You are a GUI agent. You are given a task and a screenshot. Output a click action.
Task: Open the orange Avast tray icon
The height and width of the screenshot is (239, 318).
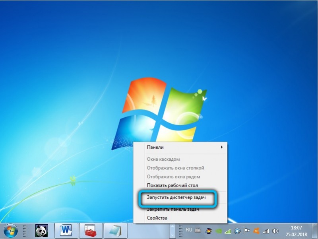pyautogui.click(x=256, y=231)
